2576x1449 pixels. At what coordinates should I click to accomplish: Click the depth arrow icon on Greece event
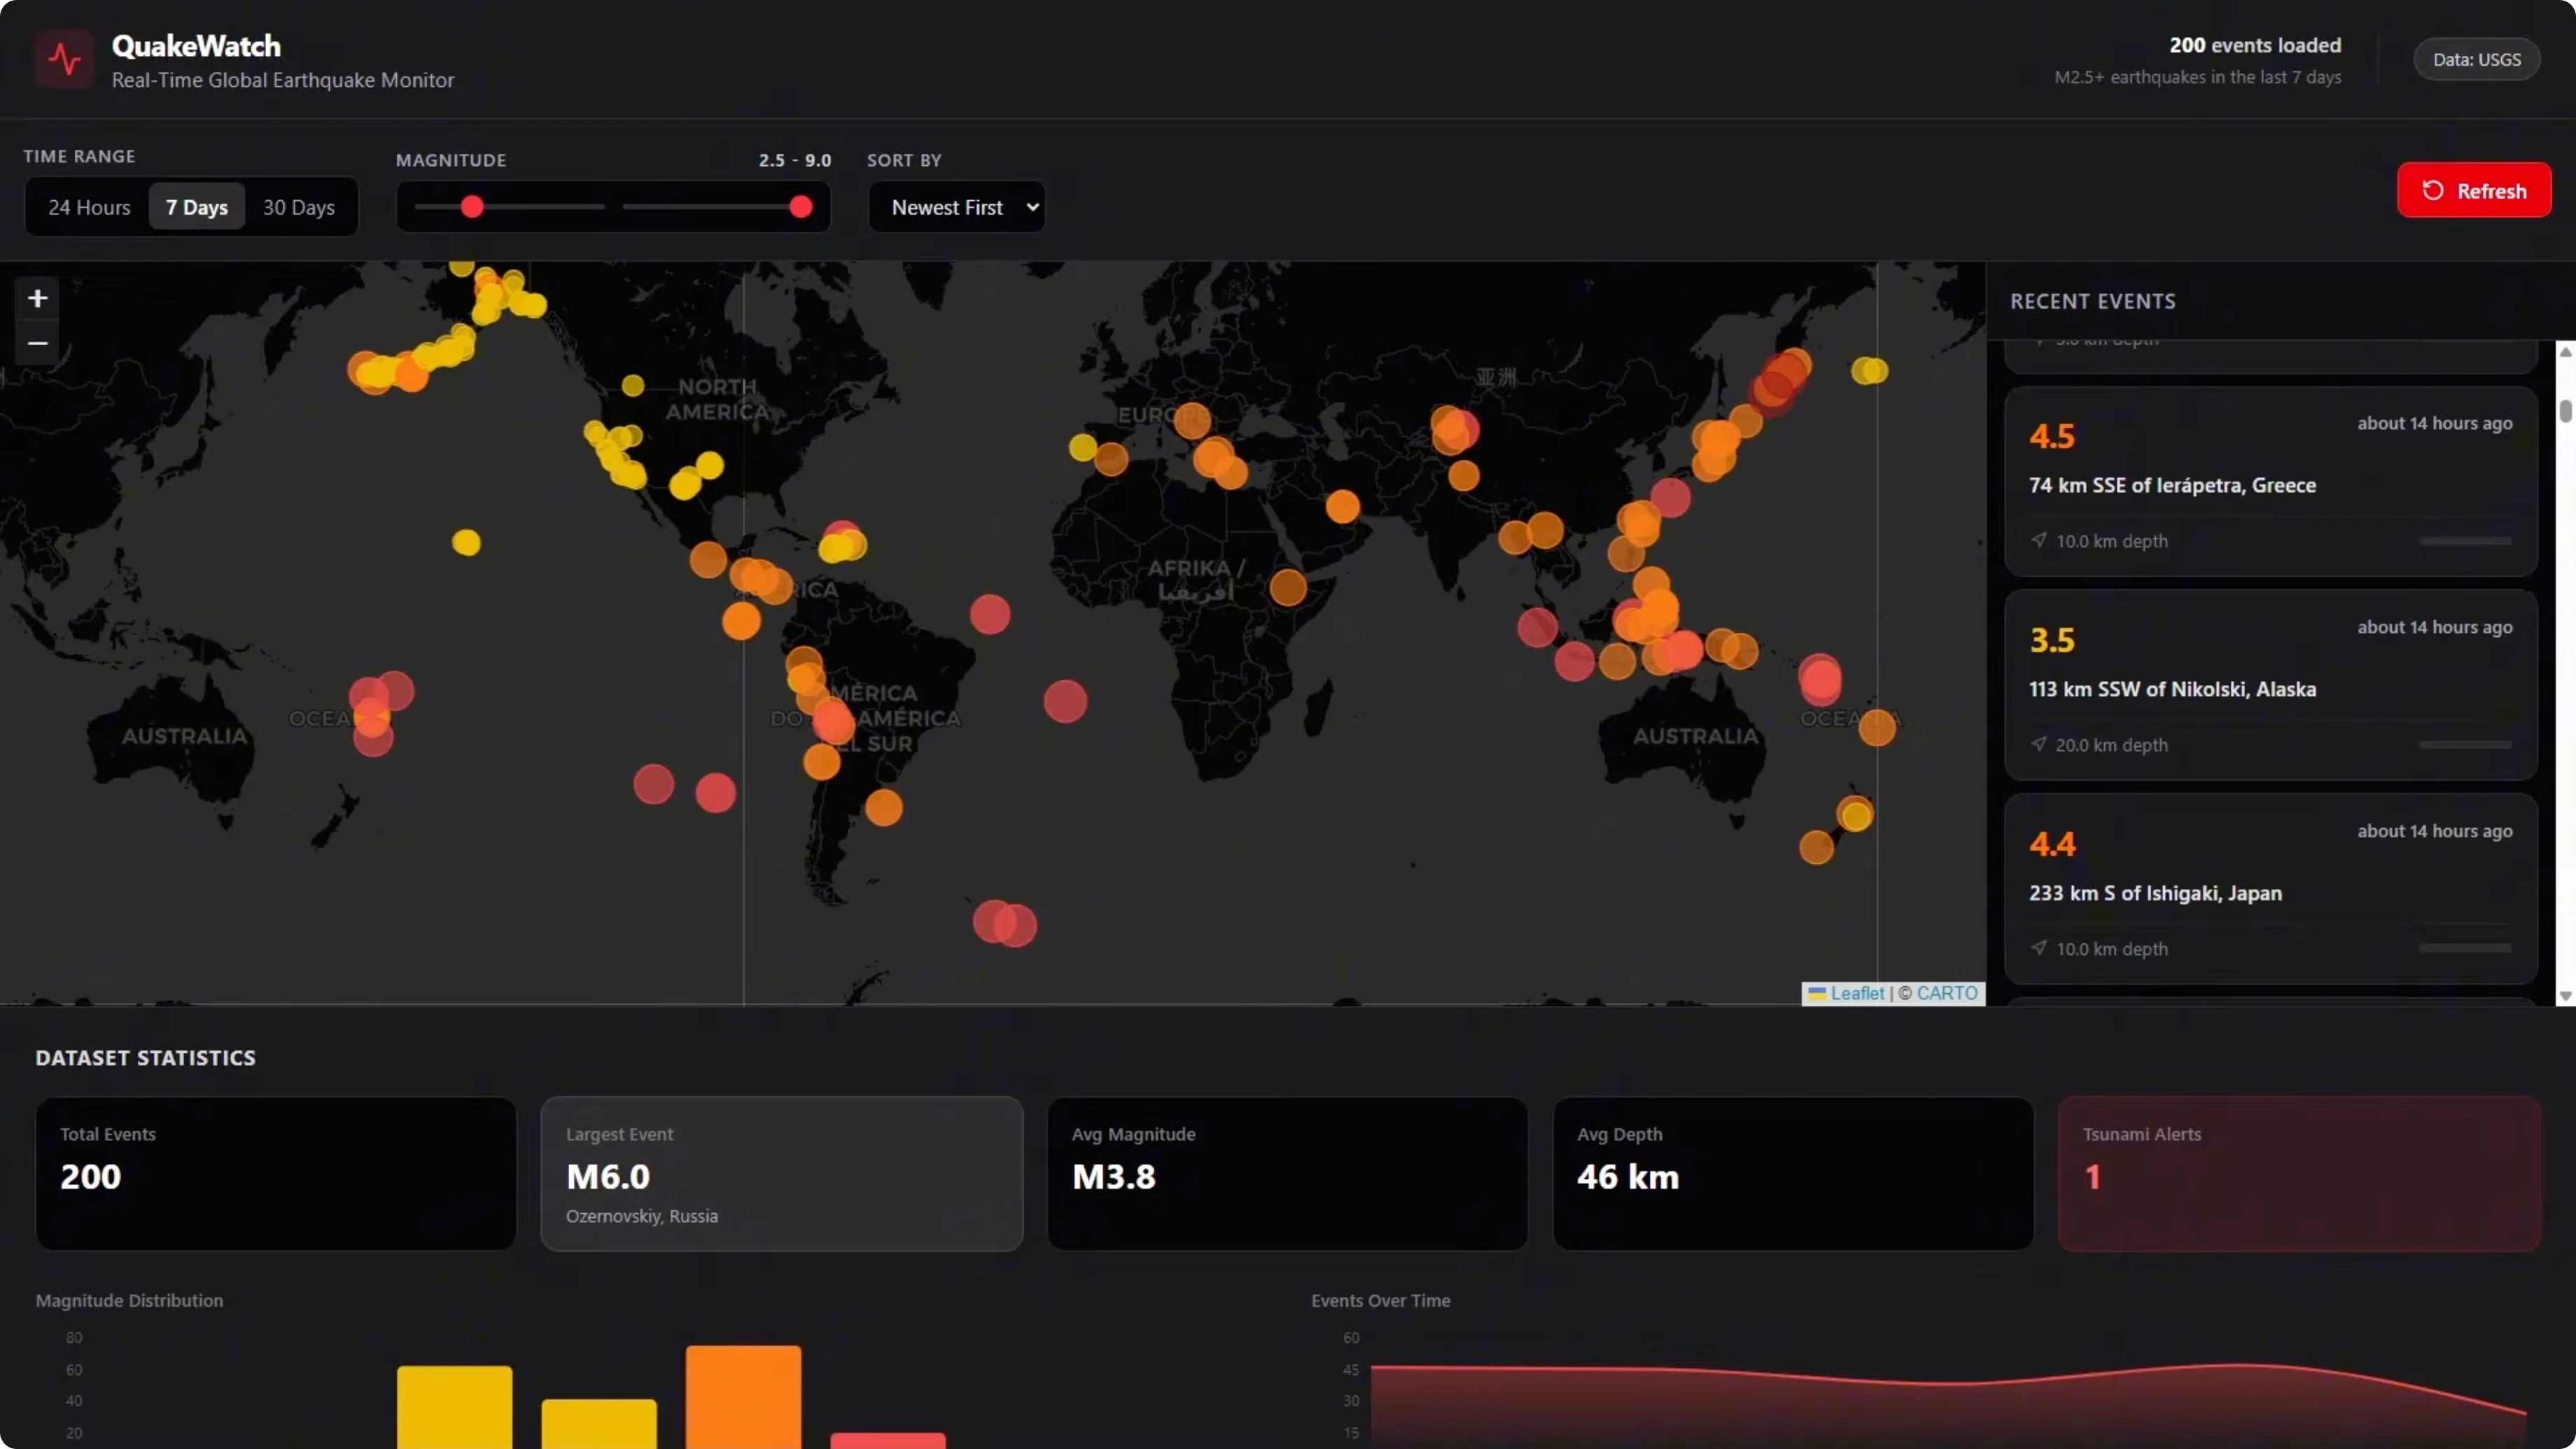(x=2038, y=540)
